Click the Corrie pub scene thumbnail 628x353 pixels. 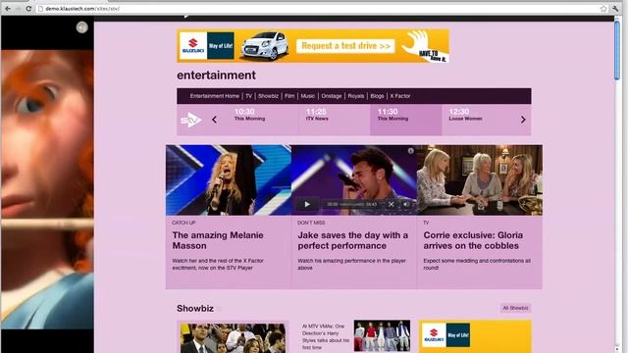480,180
